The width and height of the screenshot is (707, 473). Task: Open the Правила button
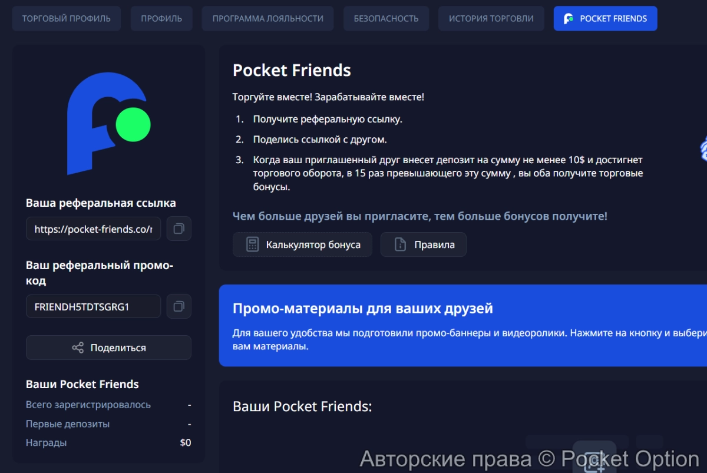click(x=424, y=244)
